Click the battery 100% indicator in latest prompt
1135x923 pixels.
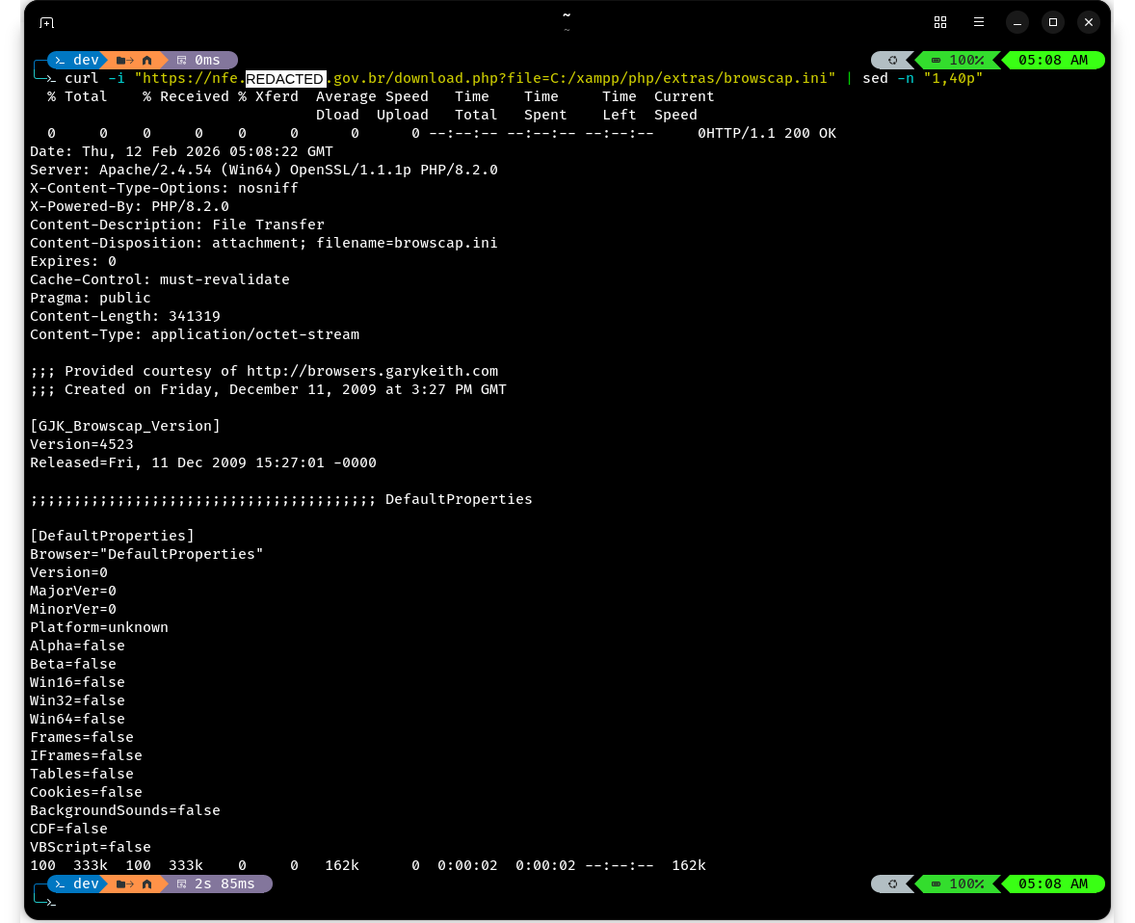click(x=957, y=883)
